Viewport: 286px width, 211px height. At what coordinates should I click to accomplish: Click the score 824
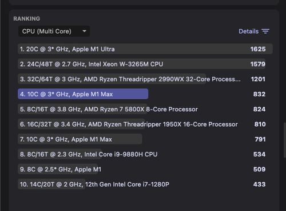(x=259, y=109)
